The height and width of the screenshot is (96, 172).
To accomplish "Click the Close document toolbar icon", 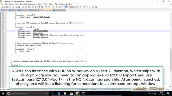I will 13,7.
